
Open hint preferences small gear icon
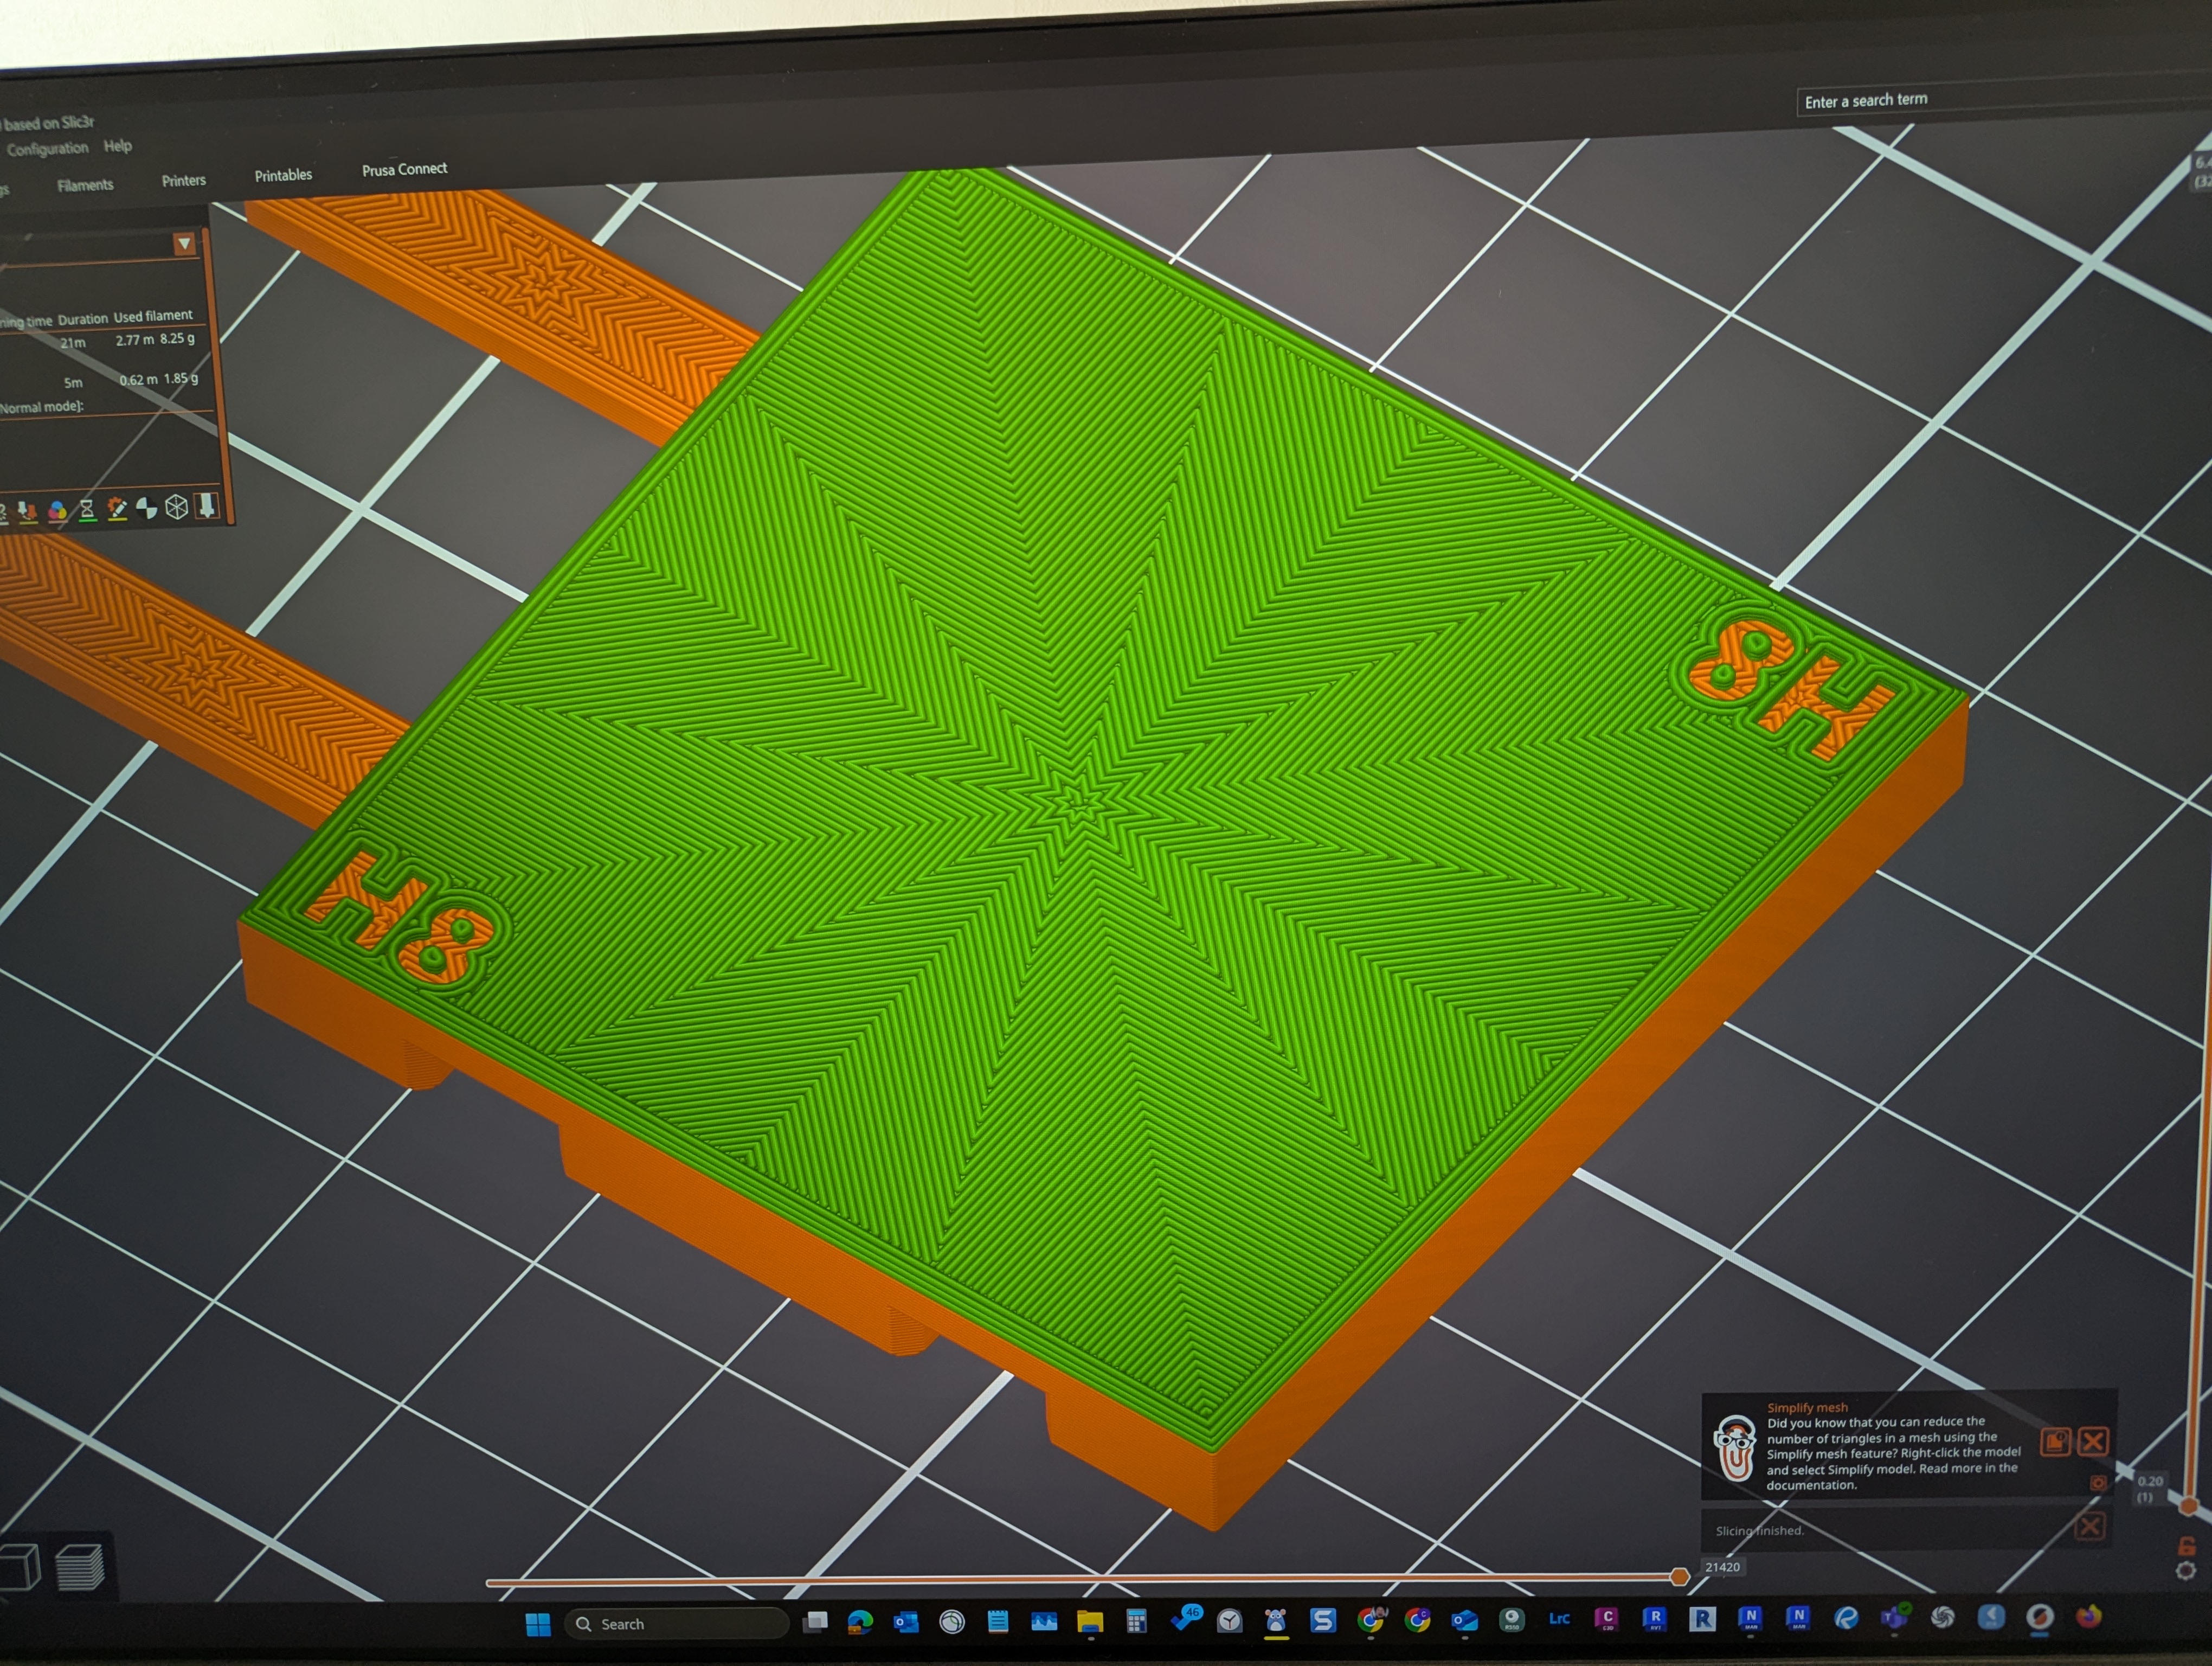point(2098,1483)
